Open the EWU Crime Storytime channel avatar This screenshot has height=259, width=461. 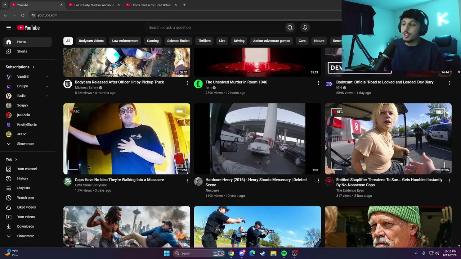tap(68, 182)
